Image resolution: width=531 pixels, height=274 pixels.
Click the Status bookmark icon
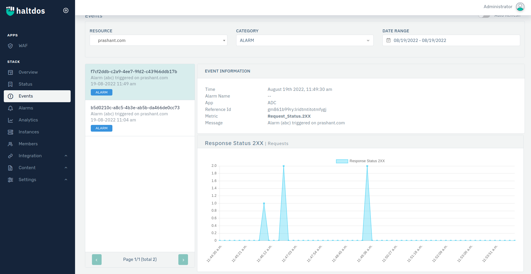(x=11, y=84)
